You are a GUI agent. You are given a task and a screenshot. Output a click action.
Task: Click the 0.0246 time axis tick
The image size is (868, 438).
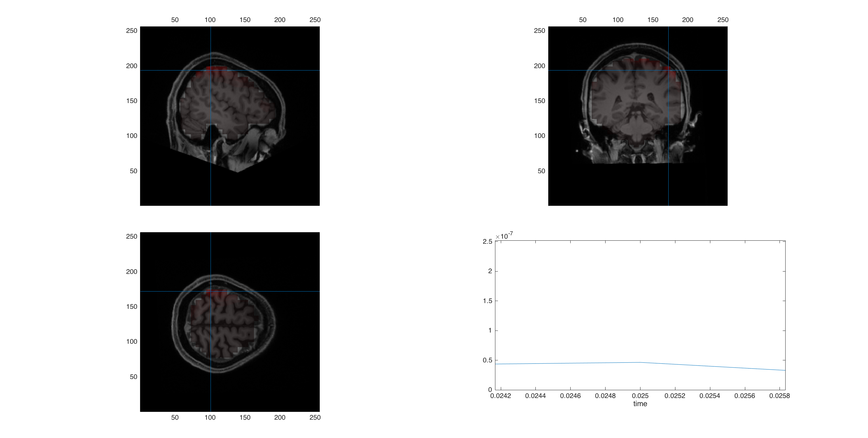(570, 396)
